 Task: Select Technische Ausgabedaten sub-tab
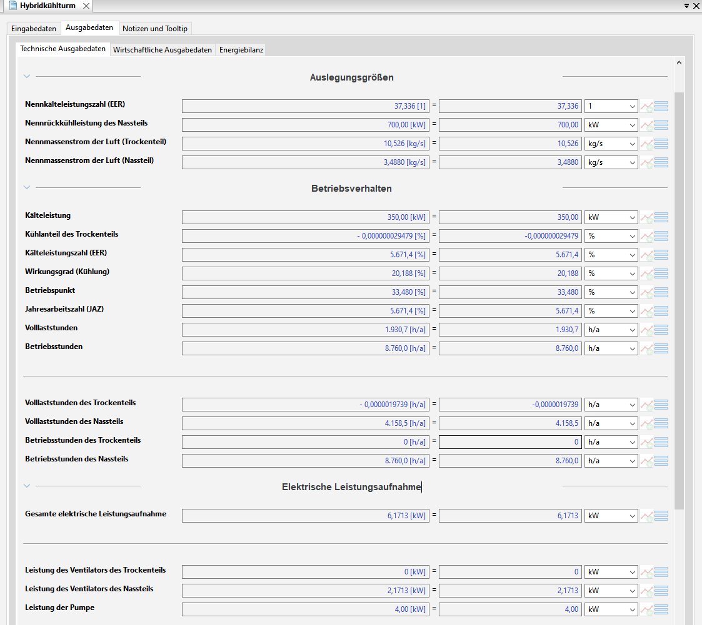[x=63, y=49]
